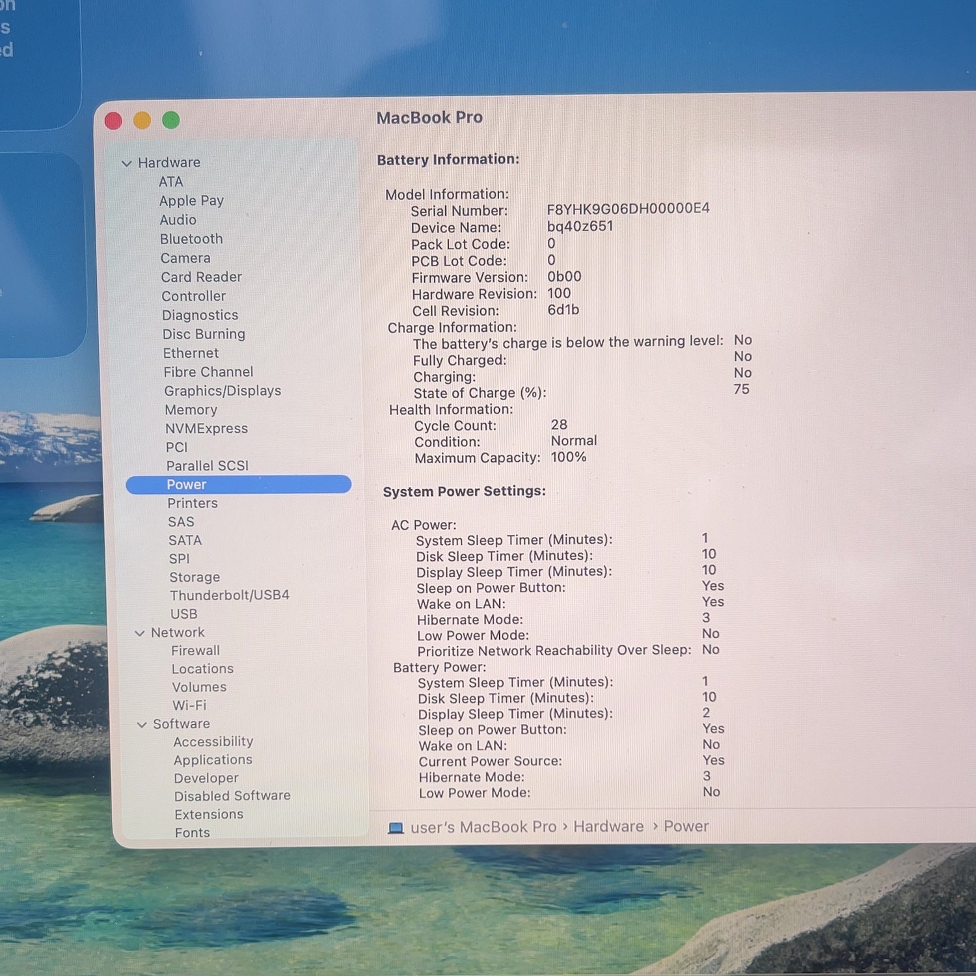The height and width of the screenshot is (976, 976).
Task: Select Disc Burning in the sidebar
Action: point(204,334)
